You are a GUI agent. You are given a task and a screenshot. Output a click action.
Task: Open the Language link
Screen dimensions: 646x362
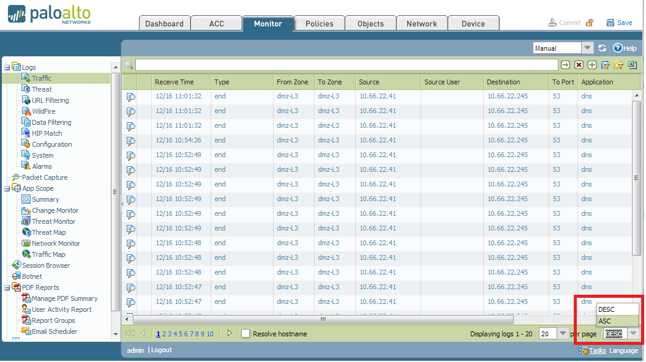click(624, 350)
